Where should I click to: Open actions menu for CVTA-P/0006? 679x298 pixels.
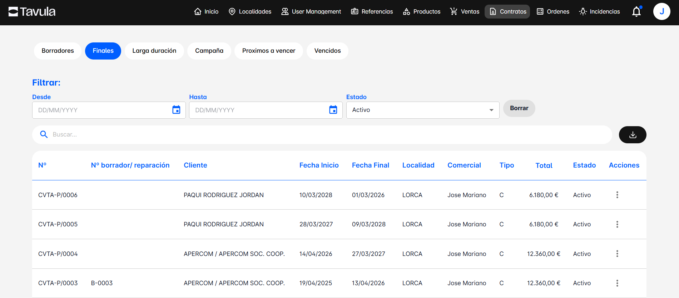click(617, 195)
